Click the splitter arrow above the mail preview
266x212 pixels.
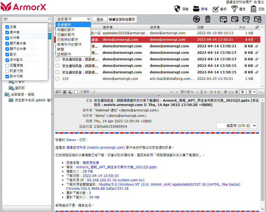(x=159, y=96)
